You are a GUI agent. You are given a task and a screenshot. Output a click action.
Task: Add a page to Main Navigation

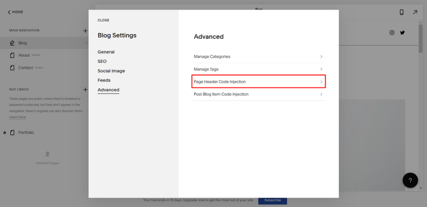pyautogui.click(x=85, y=30)
